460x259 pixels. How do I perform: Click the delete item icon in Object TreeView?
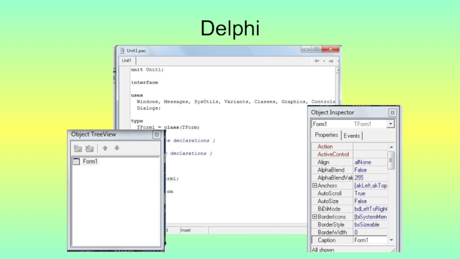(90, 148)
